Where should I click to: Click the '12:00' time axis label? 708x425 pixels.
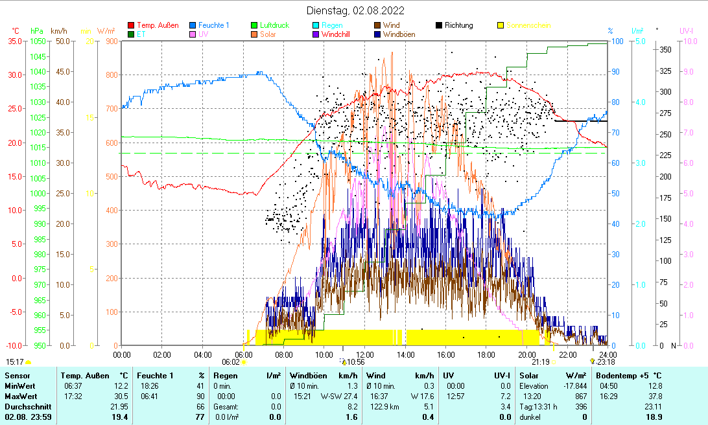click(365, 355)
